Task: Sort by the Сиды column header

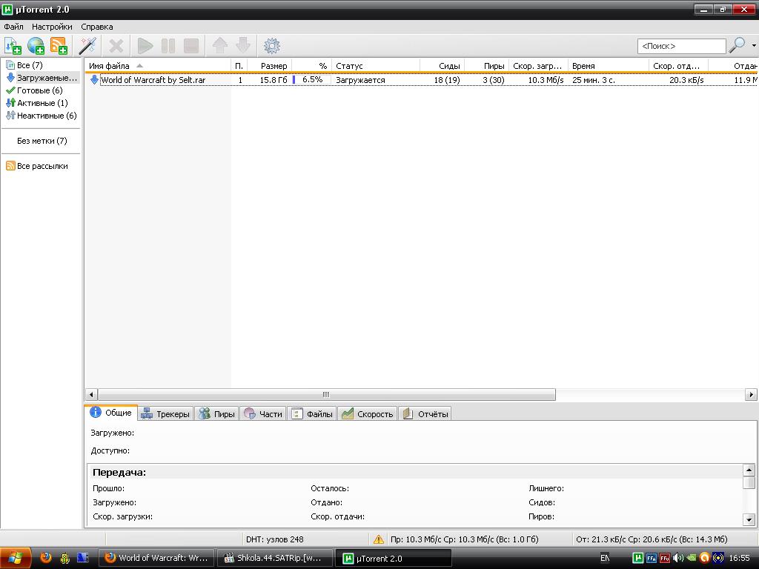Action: 442,66
